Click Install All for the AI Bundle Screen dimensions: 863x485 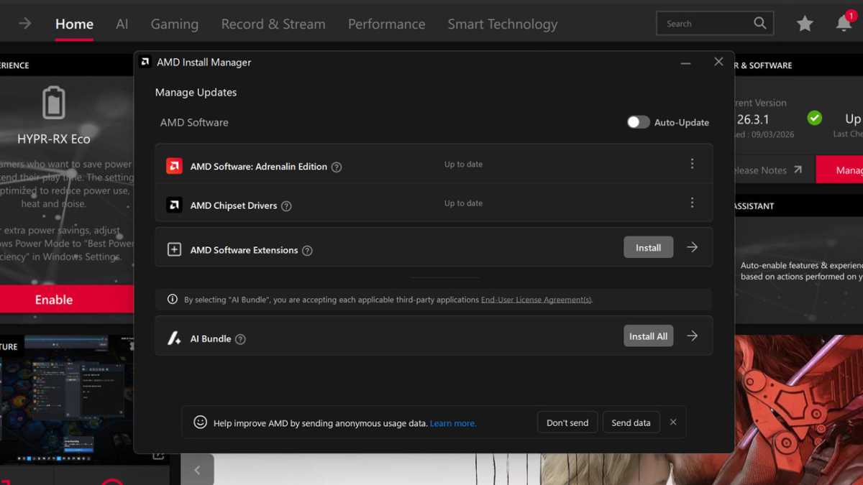648,336
